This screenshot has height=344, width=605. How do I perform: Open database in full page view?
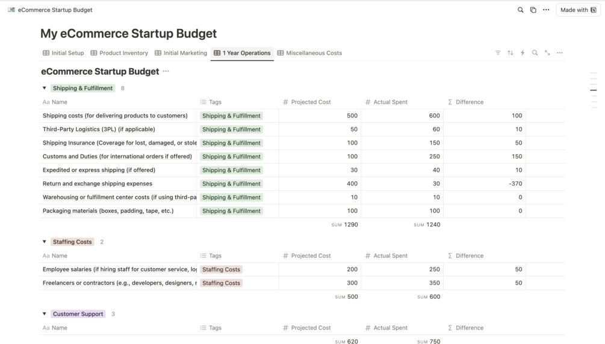(547, 53)
